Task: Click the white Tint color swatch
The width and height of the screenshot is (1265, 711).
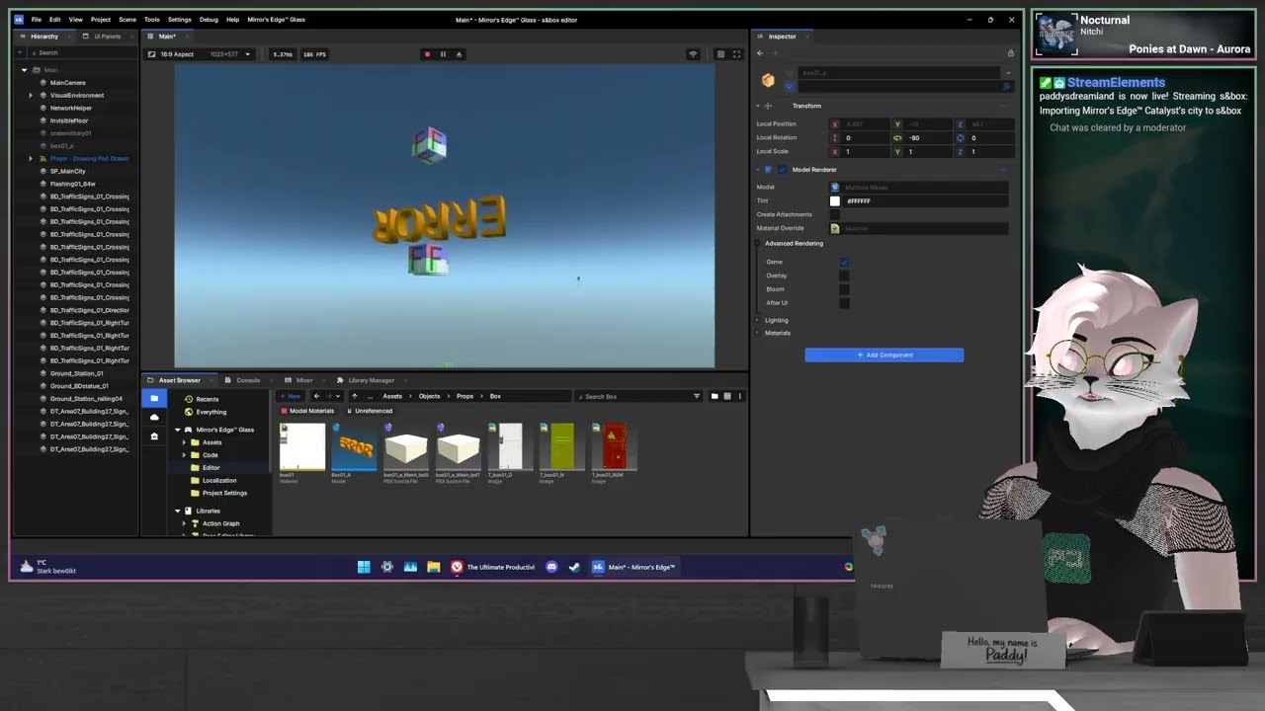Action: pyautogui.click(x=835, y=200)
